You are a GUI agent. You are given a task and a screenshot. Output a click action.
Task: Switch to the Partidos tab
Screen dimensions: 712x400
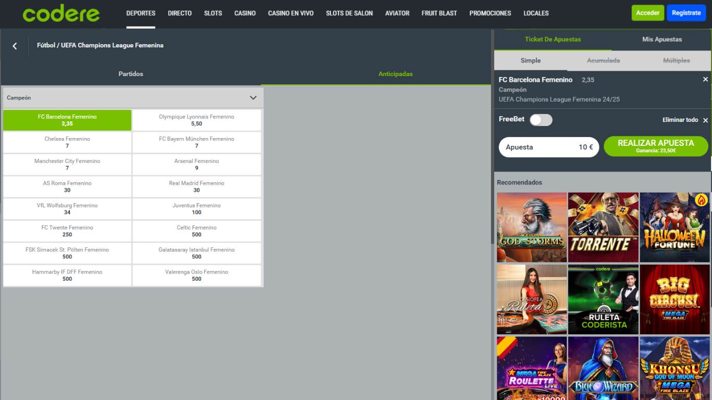pyautogui.click(x=131, y=74)
